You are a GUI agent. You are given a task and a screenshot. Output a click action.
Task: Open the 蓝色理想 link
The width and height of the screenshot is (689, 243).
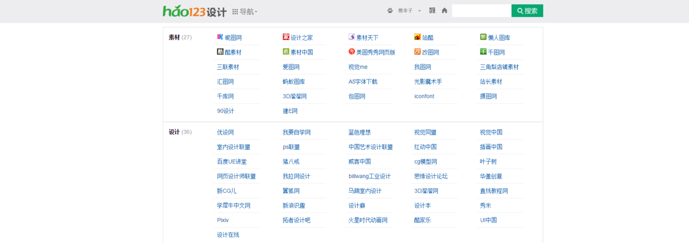[x=360, y=132]
